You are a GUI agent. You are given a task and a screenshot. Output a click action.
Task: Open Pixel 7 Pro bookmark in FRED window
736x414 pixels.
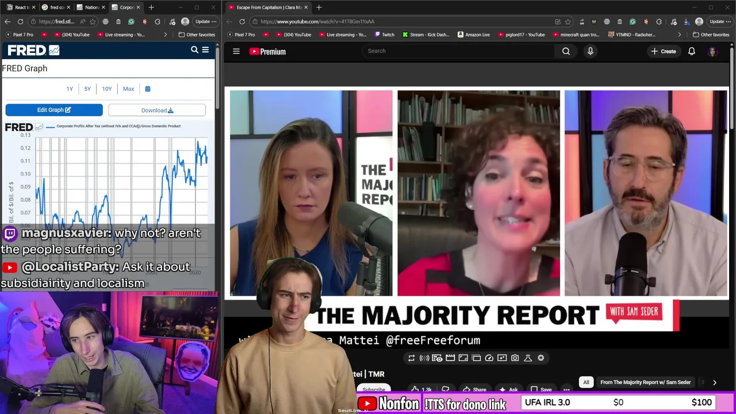coord(20,34)
